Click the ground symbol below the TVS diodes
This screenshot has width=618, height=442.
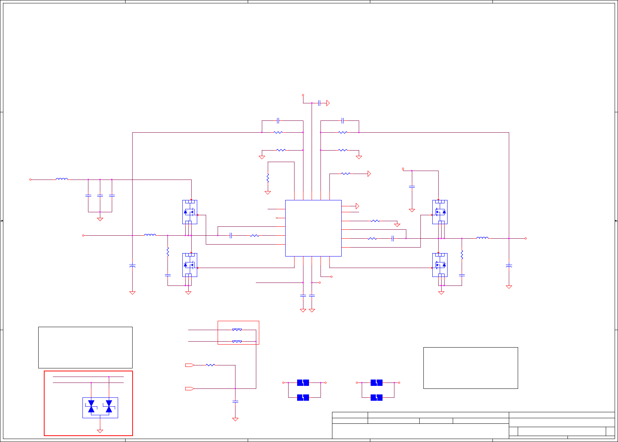[x=100, y=431]
